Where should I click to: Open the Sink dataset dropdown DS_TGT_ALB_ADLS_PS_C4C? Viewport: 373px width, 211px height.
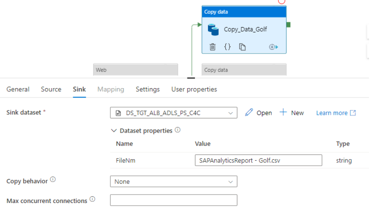(x=174, y=113)
